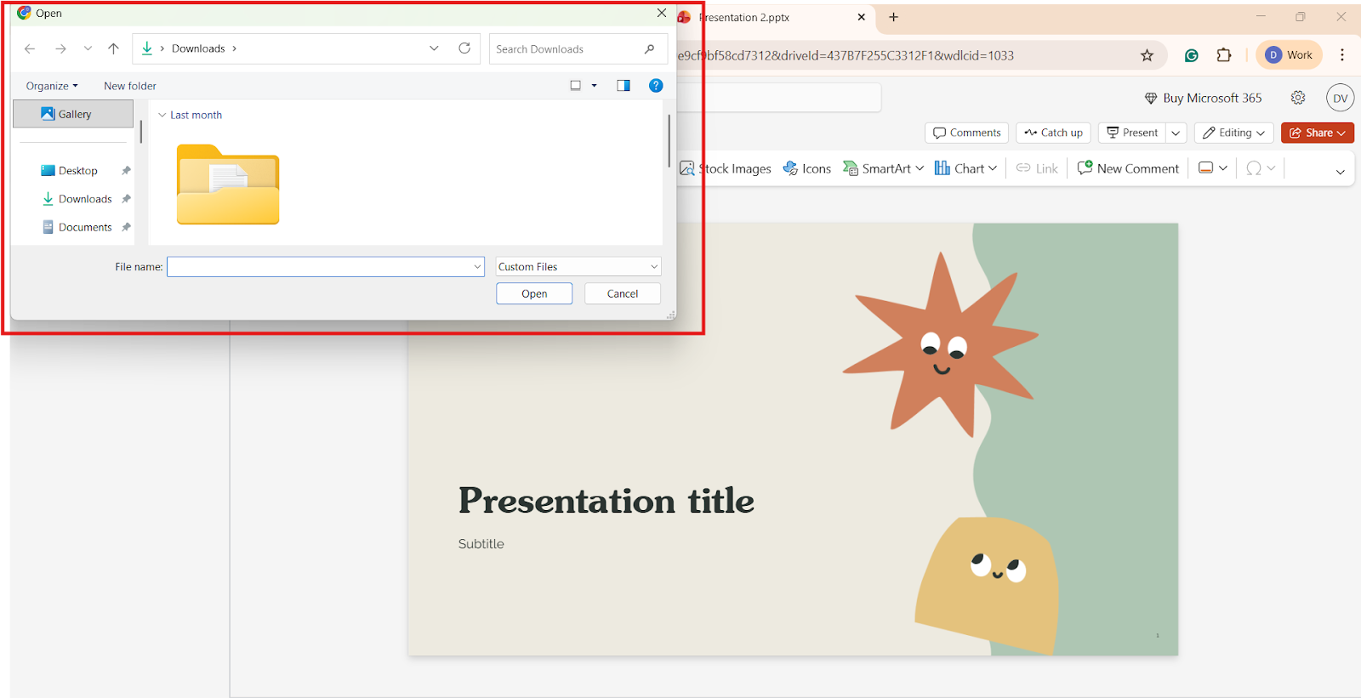Viewport: 1361px width, 698px height.
Task: Click the Catch up button
Action: point(1053,133)
